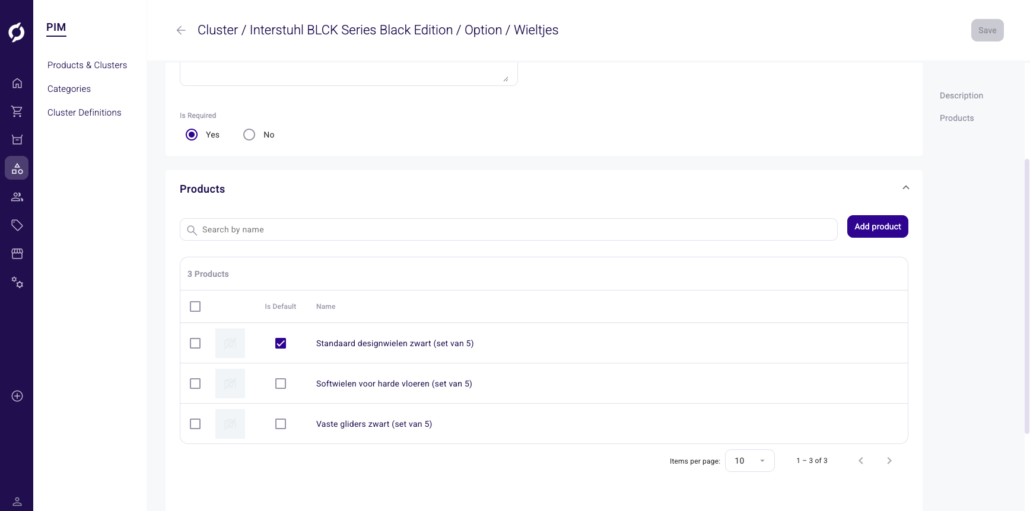This screenshot has width=1030, height=511.
Task: Click the page vertical scrollbar
Action: pyautogui.click(x=1026, y=296)
